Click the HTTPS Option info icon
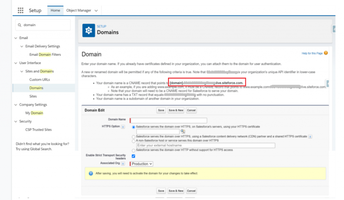 tap(123, 127)
